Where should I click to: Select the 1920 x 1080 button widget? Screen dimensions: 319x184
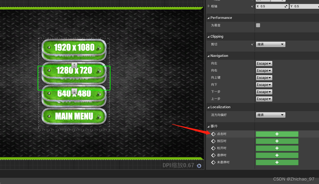(x=74, y=48)
